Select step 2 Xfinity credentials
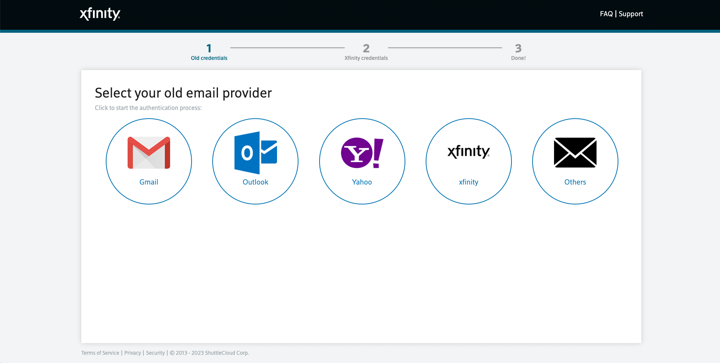 pyautogui.click(x=366, y=52)
